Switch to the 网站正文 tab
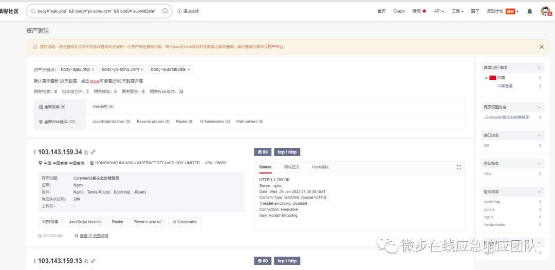 tap(292, 167)
